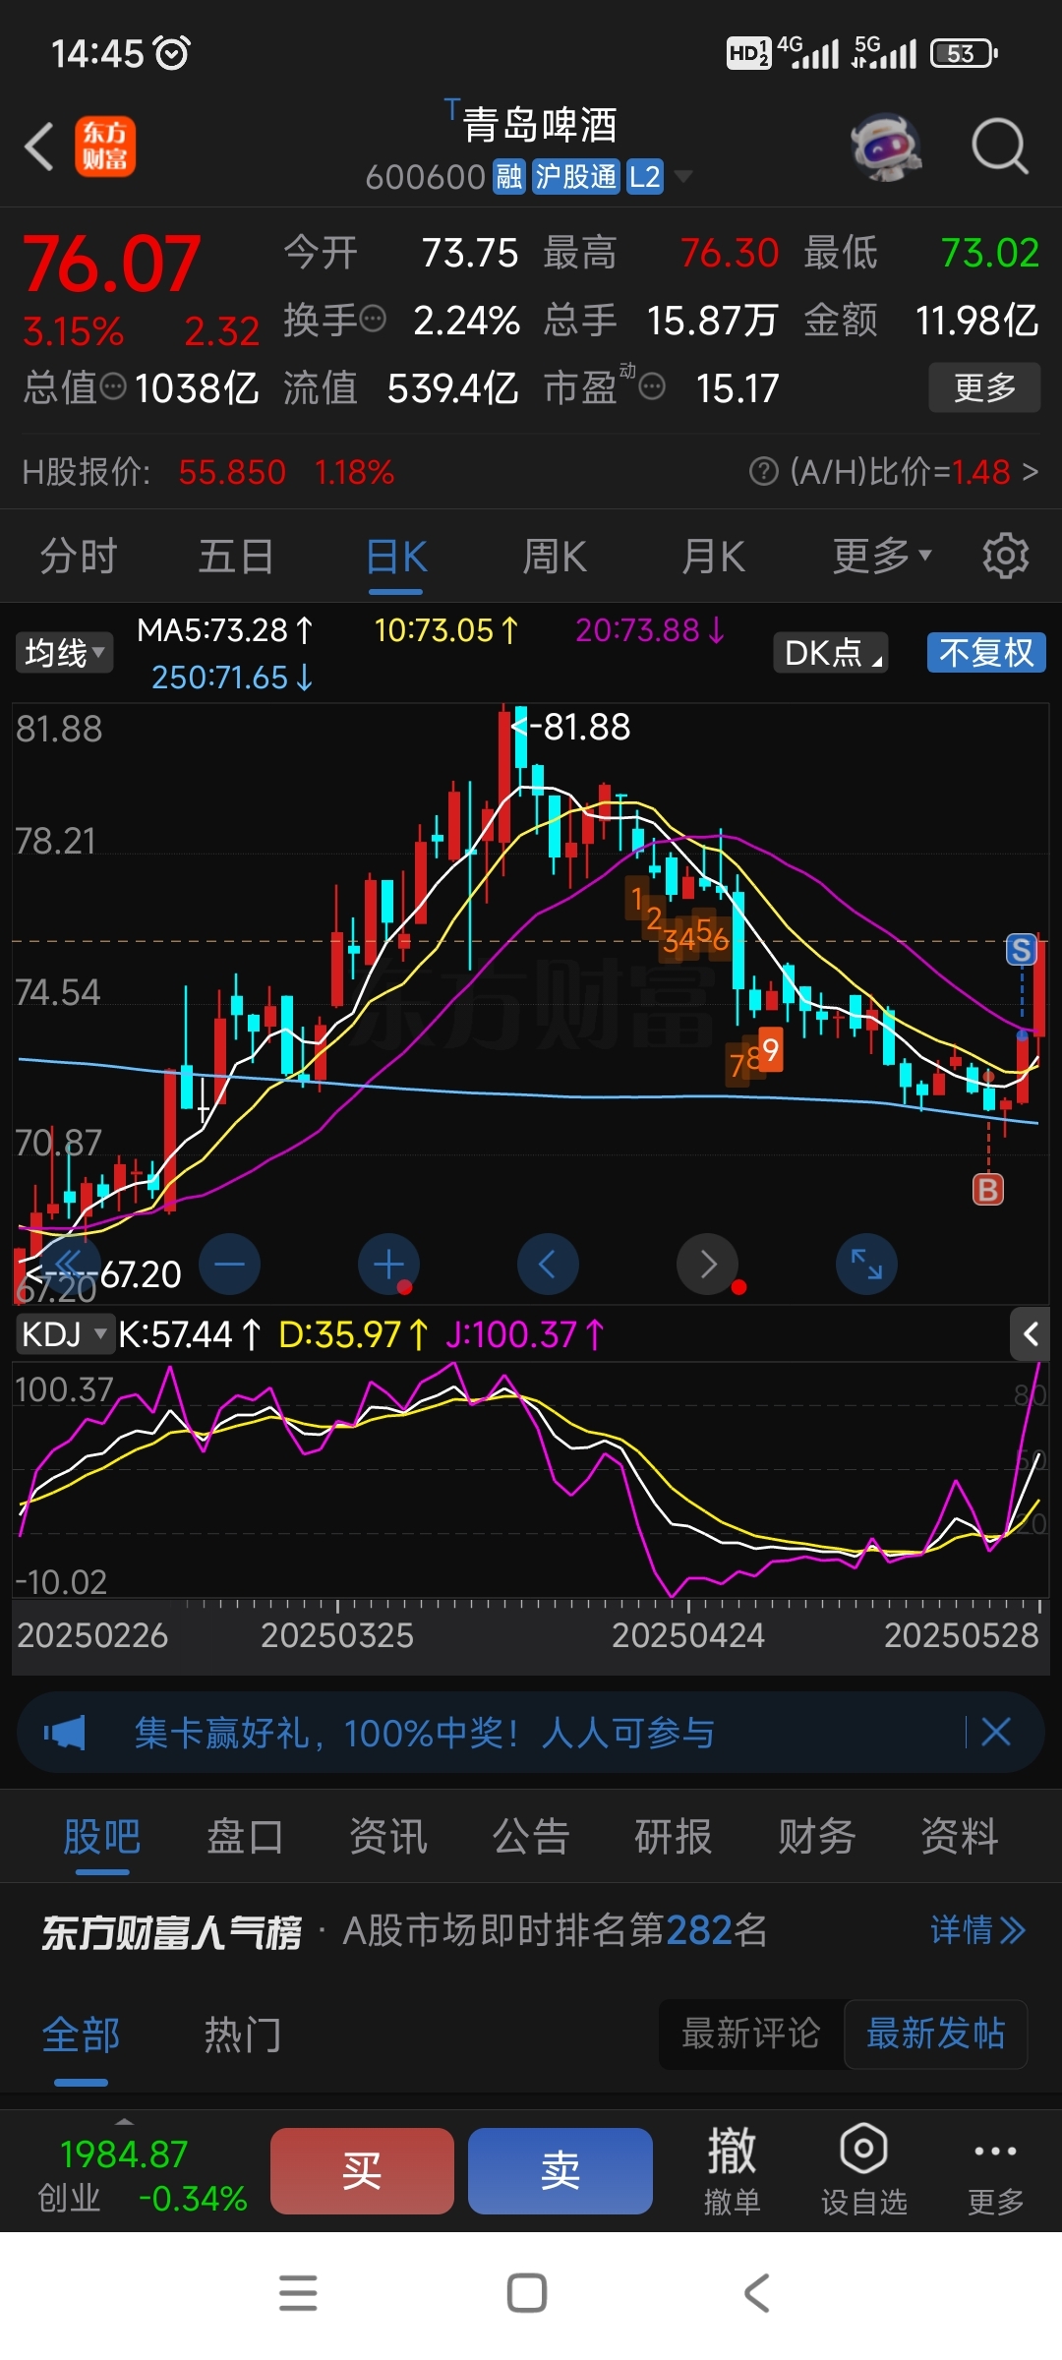This screenshot has width=1062, height=2360.
Task: Expand chart to fullscreen
Action: [x=866, y=1264]
